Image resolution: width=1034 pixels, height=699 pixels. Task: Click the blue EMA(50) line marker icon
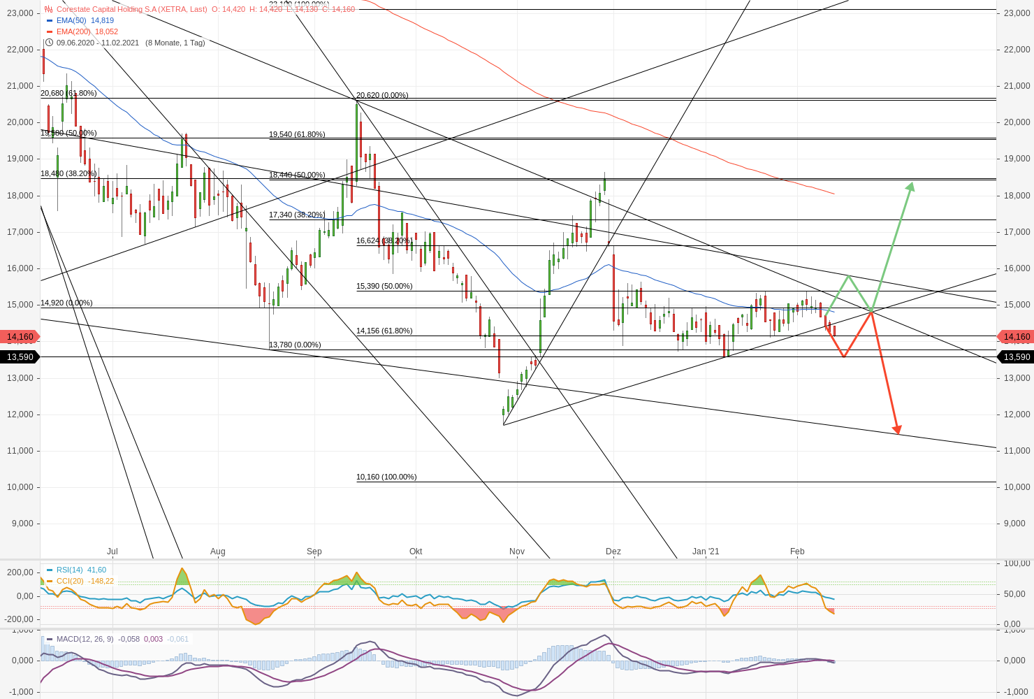point(48,21)
